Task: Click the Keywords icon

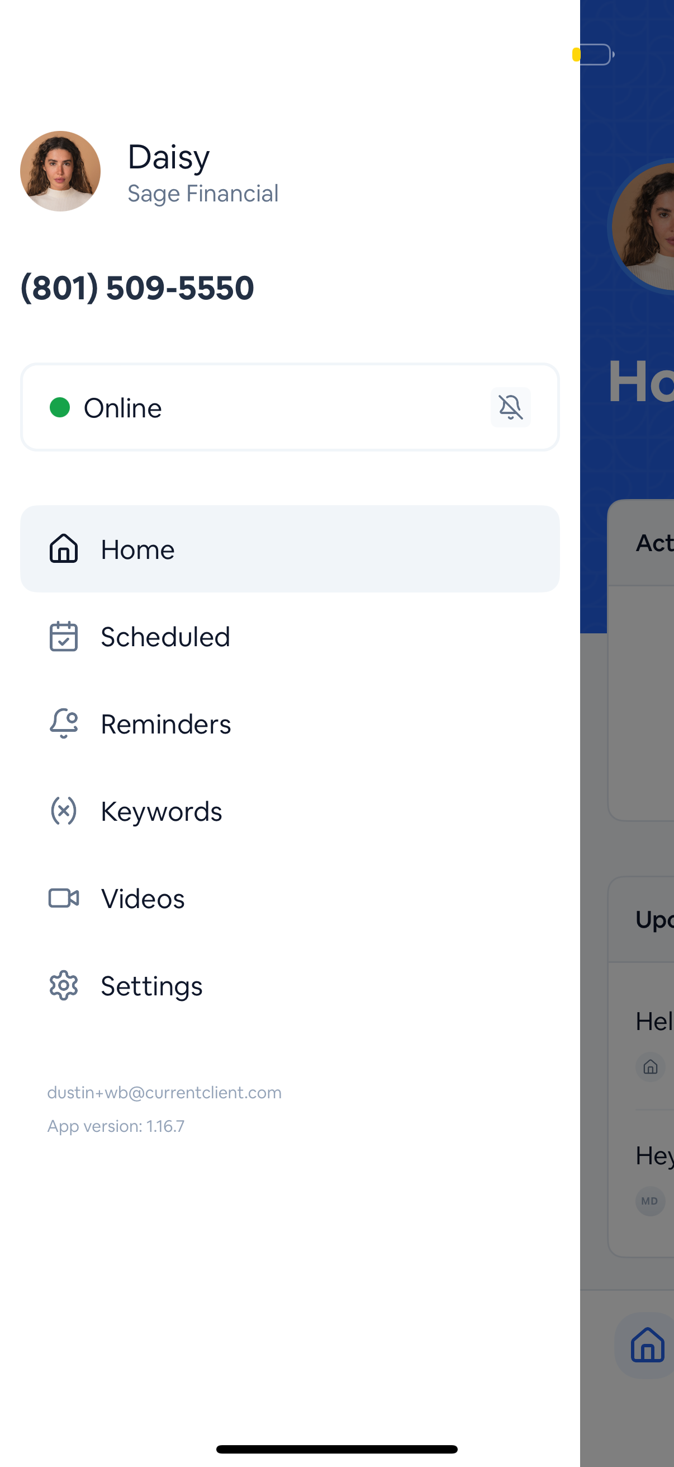Action: [63, 811]
